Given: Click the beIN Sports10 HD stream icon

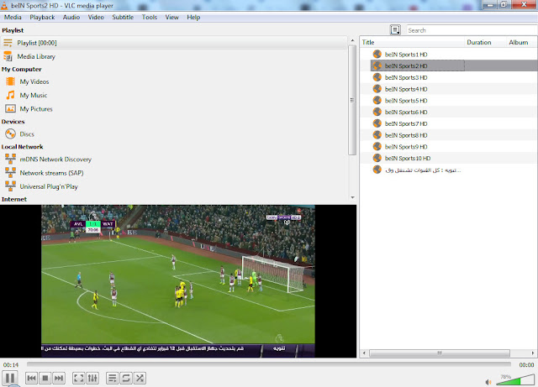Looking at the screenshot, I should tap(377, 158).
